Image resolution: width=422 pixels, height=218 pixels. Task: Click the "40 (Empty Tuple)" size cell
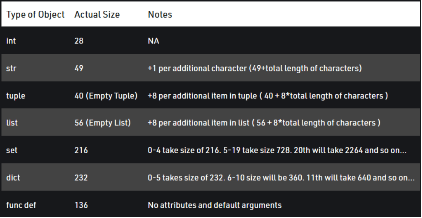point(106,96)
